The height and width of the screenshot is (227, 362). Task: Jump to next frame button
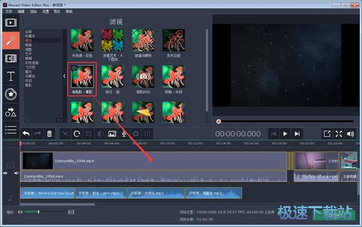click(x=297, y=134)
